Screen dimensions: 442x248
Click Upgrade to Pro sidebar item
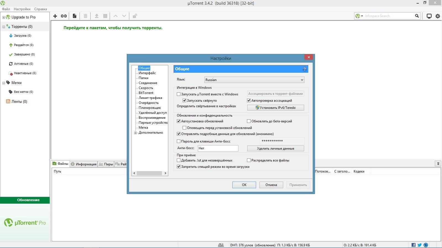23,17
